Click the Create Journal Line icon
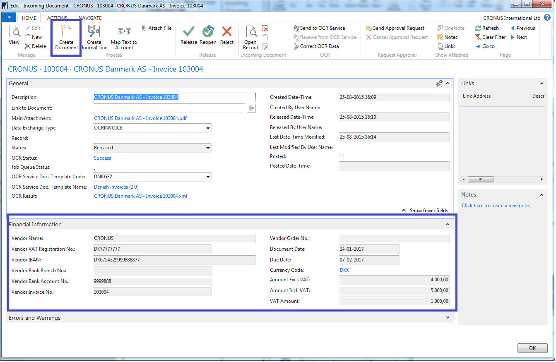Screen dimensions: 556x362 (x=94, y=32)
